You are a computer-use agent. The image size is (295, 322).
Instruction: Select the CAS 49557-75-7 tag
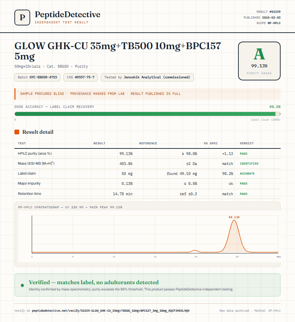pos(81,77)
